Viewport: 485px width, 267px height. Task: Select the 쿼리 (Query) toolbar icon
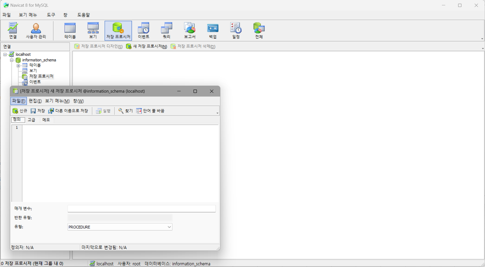[166, 30]
